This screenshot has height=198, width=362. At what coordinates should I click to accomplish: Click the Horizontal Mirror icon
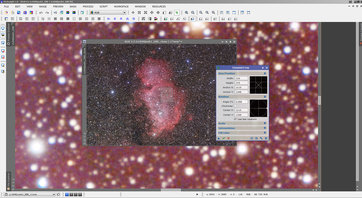point(127,19)
